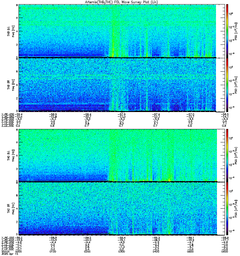240x256 pixels.
Task: Click the '4' Hz tick on THC B∥ axis
Action: pyautogui.click(x=17, y=209)
